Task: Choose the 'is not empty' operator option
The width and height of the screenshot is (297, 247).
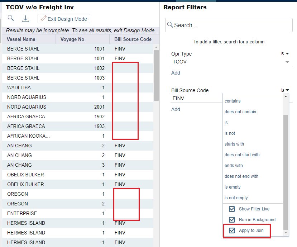Action: coord(236,198)
